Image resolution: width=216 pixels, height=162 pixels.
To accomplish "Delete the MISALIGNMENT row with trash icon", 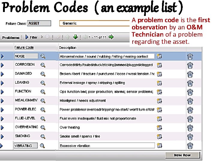I will coord(190,101).
